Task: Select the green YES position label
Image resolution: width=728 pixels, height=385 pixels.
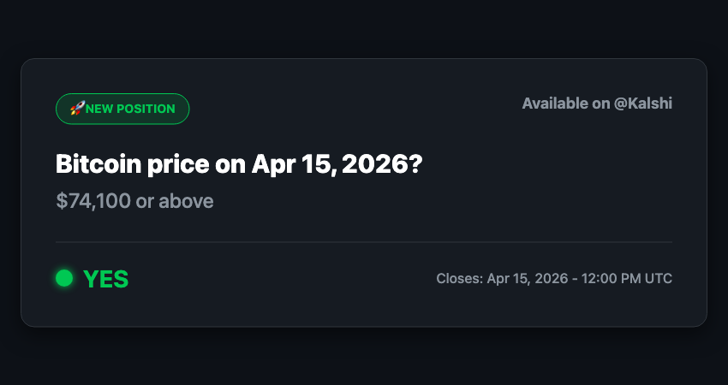Action: [105, 279]
